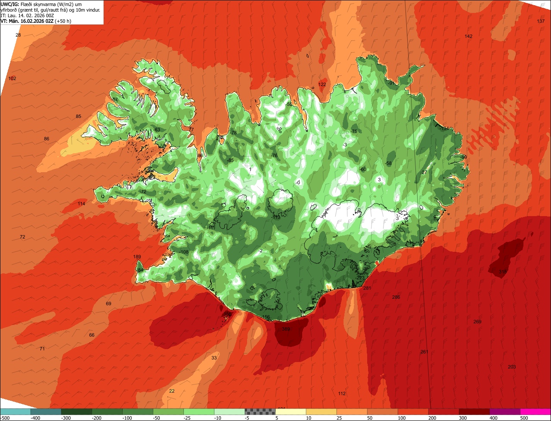Click the map value -223
The width and height of the screenshot is (551, 421).
360,278
